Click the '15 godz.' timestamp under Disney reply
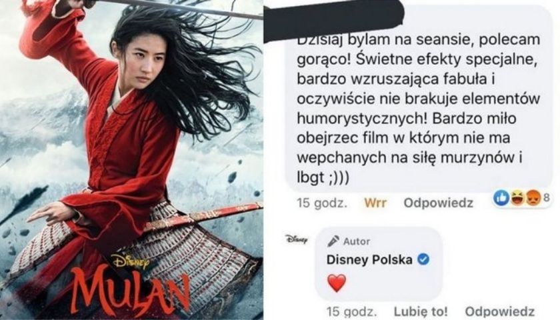Screen dimensions: 560x320 [x=351, y=311]
